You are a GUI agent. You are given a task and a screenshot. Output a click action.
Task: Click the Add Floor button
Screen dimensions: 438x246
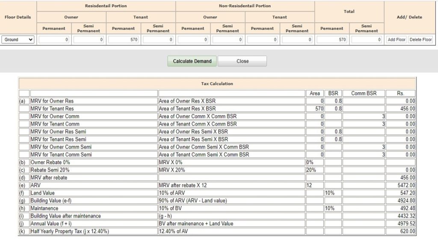(x=397, y=40)
